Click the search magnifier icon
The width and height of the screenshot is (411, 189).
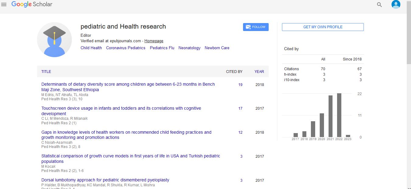pyautogui.click(x=379, y=5)
